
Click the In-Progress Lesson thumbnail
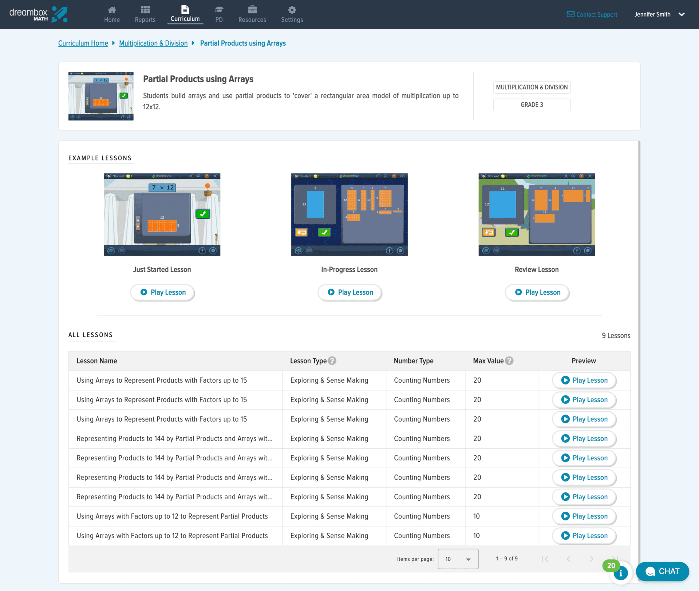[x=349, y=214]
